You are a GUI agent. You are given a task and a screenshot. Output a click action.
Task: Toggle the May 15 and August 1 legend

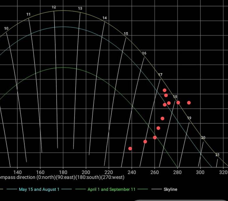(x=39, y=189)
